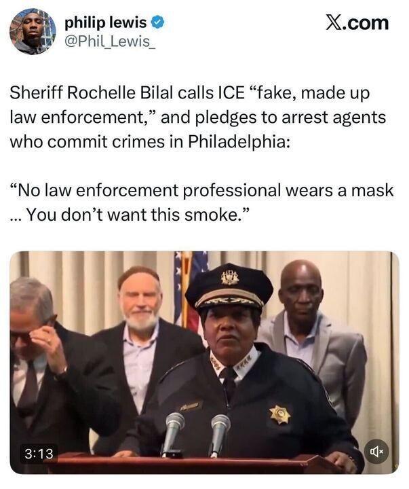This screenshot has width=409, height=489.
Task: Click the blue verified checkmark badge
Action: click(x=157, y=22)
